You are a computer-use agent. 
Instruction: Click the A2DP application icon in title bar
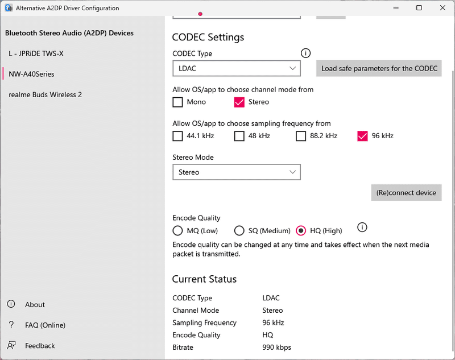7,7
